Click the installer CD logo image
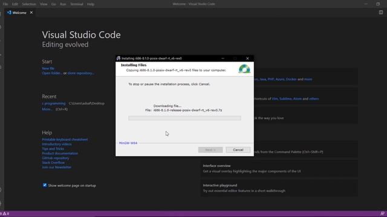Screen dimensions: 387x217 [x=244, y=69]
